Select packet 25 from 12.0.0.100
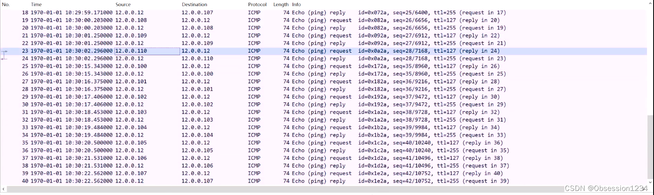654x195 pixels. [324, 66]
